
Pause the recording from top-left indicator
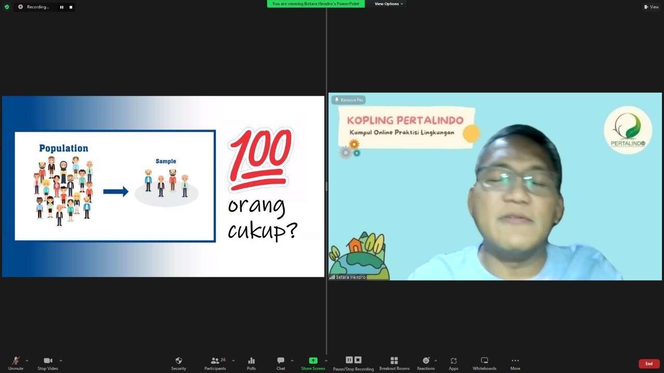click(x=61, y=7)
